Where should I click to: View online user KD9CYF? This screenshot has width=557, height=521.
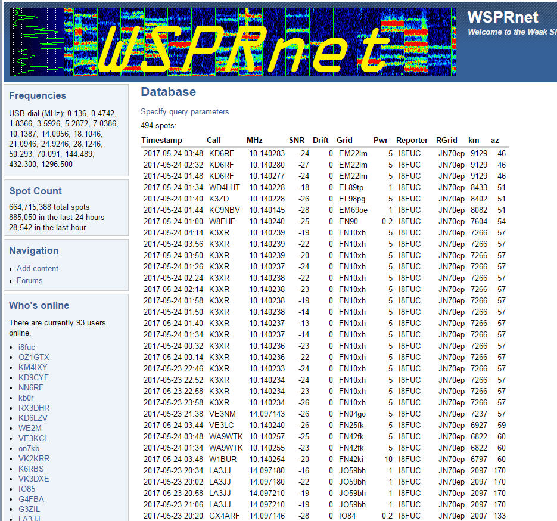pyautogui.click(x=33, y=377)
